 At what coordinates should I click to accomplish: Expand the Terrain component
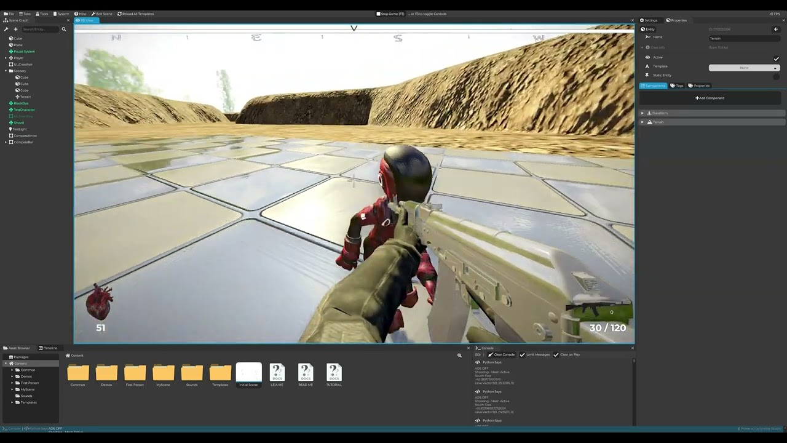tap(642, 122)
